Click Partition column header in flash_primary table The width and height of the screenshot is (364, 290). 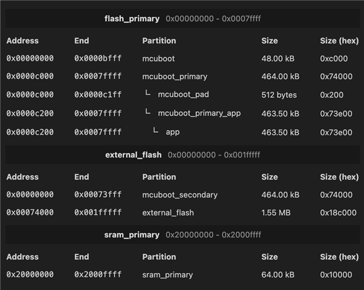(159, 41)
